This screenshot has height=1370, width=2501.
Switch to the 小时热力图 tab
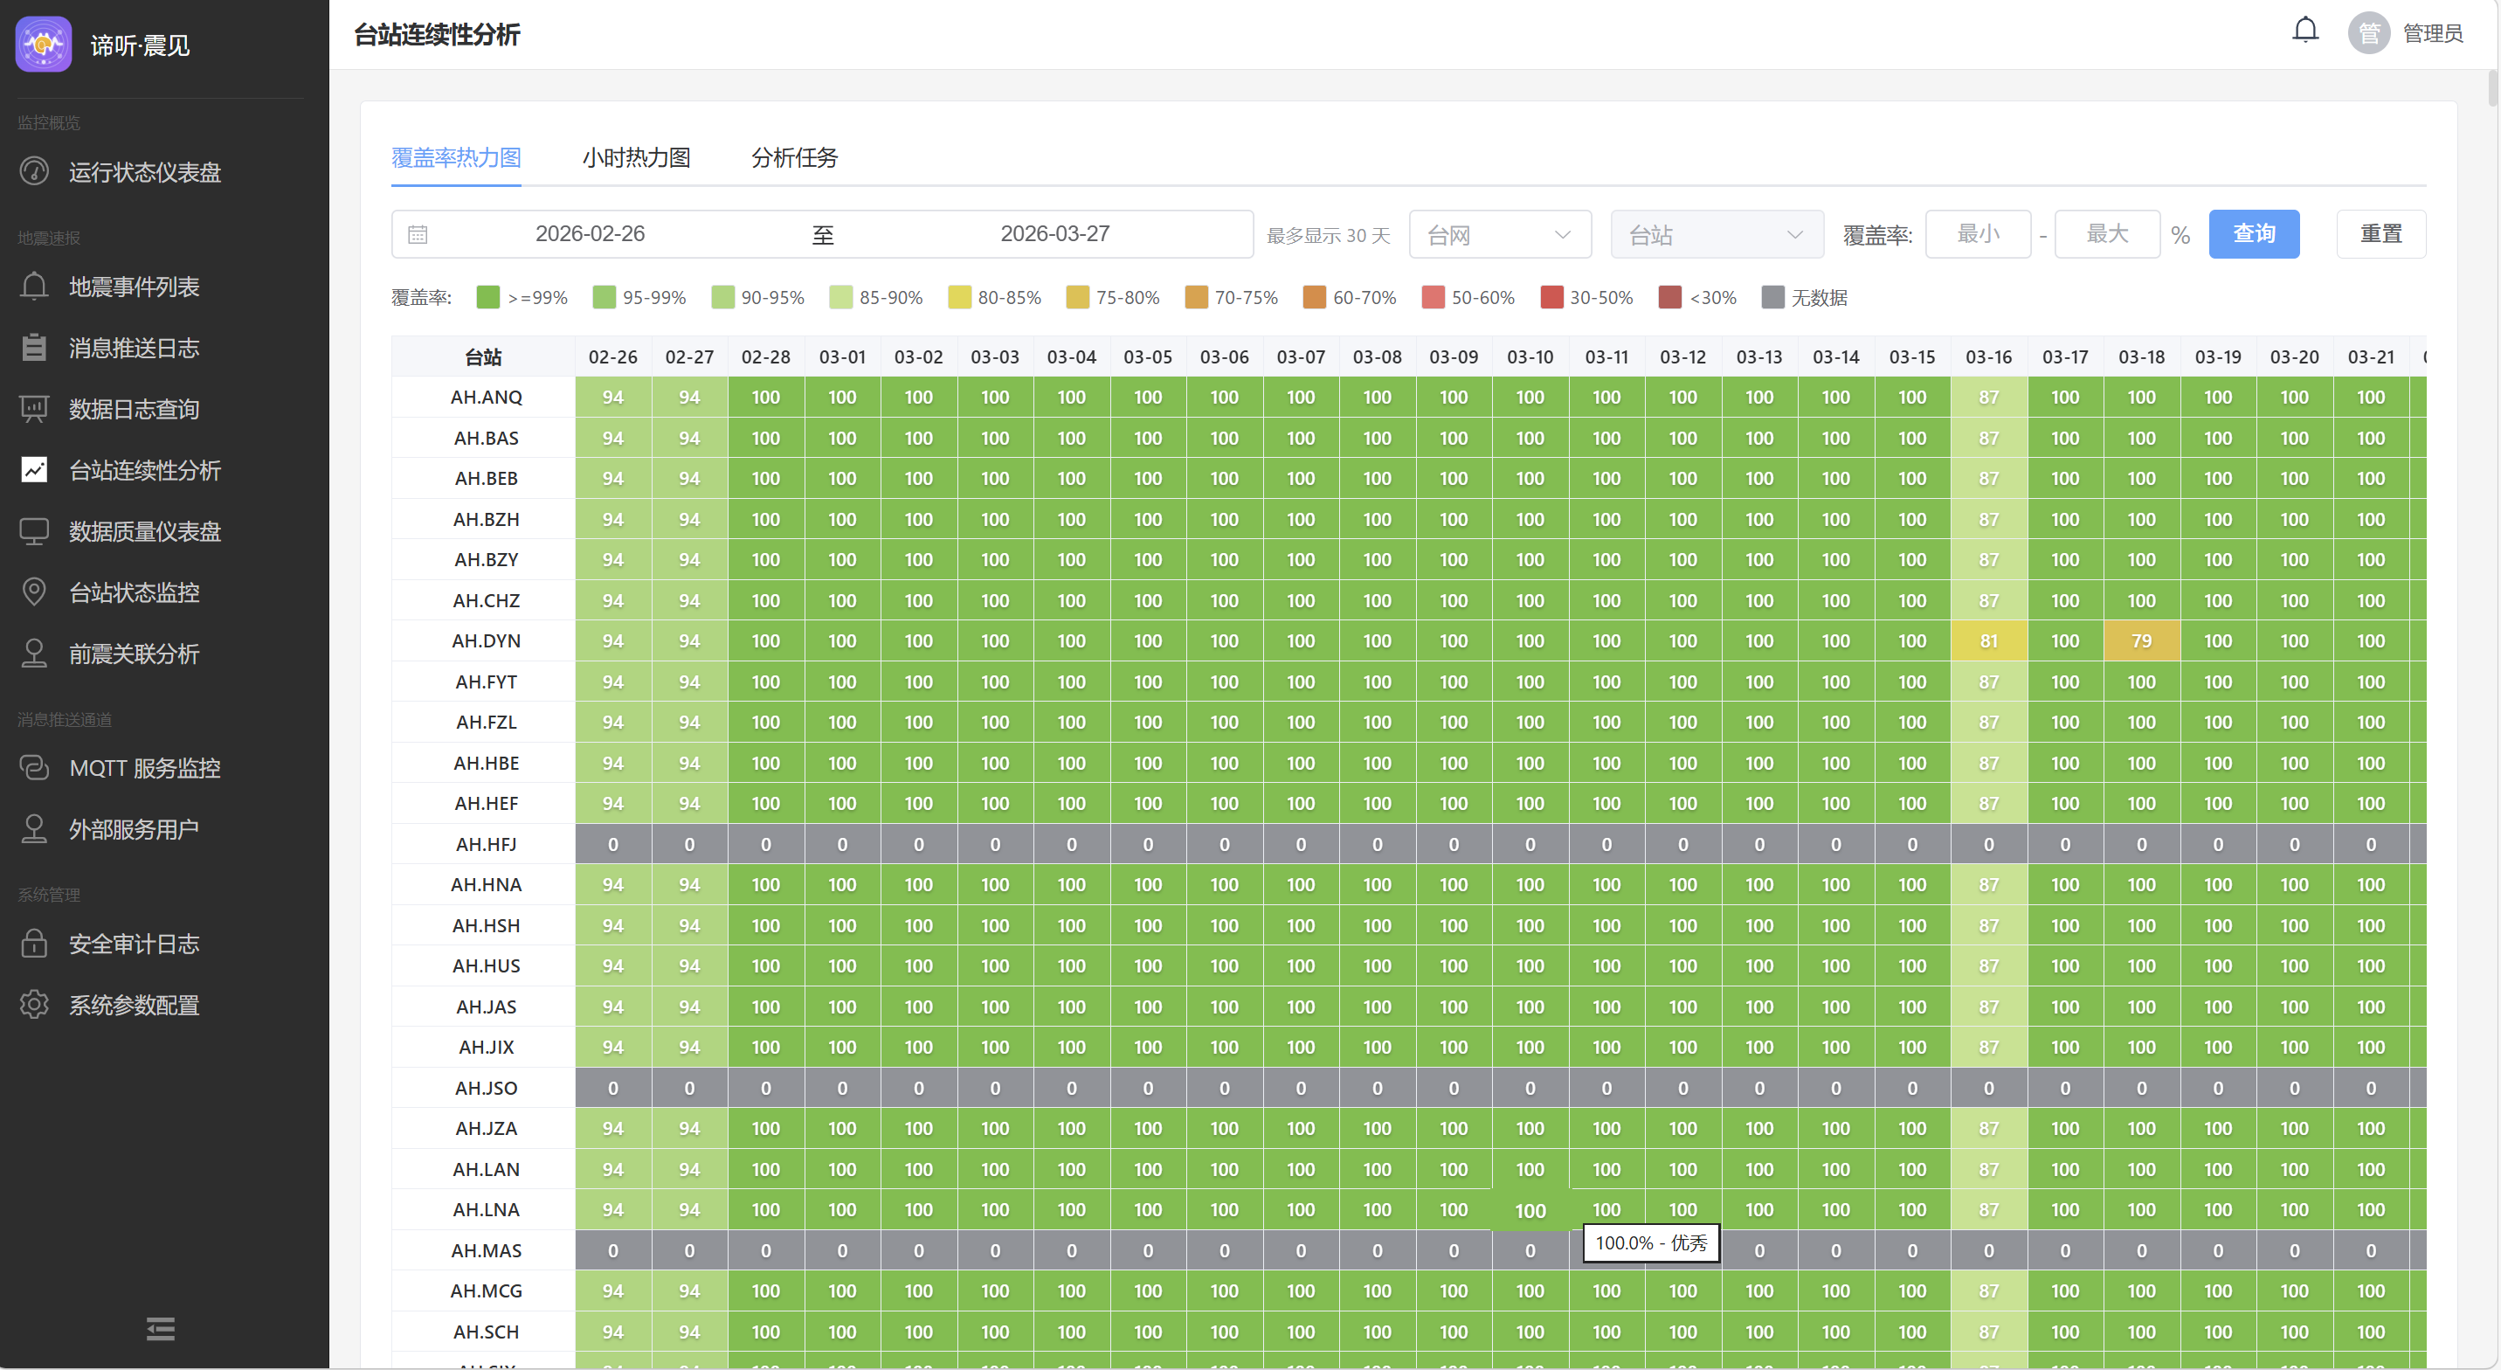[636, 157]
